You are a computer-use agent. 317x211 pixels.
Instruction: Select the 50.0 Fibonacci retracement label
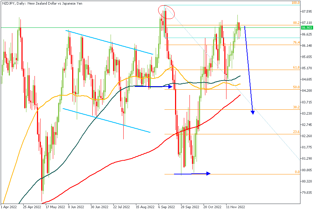pos(296,87)
